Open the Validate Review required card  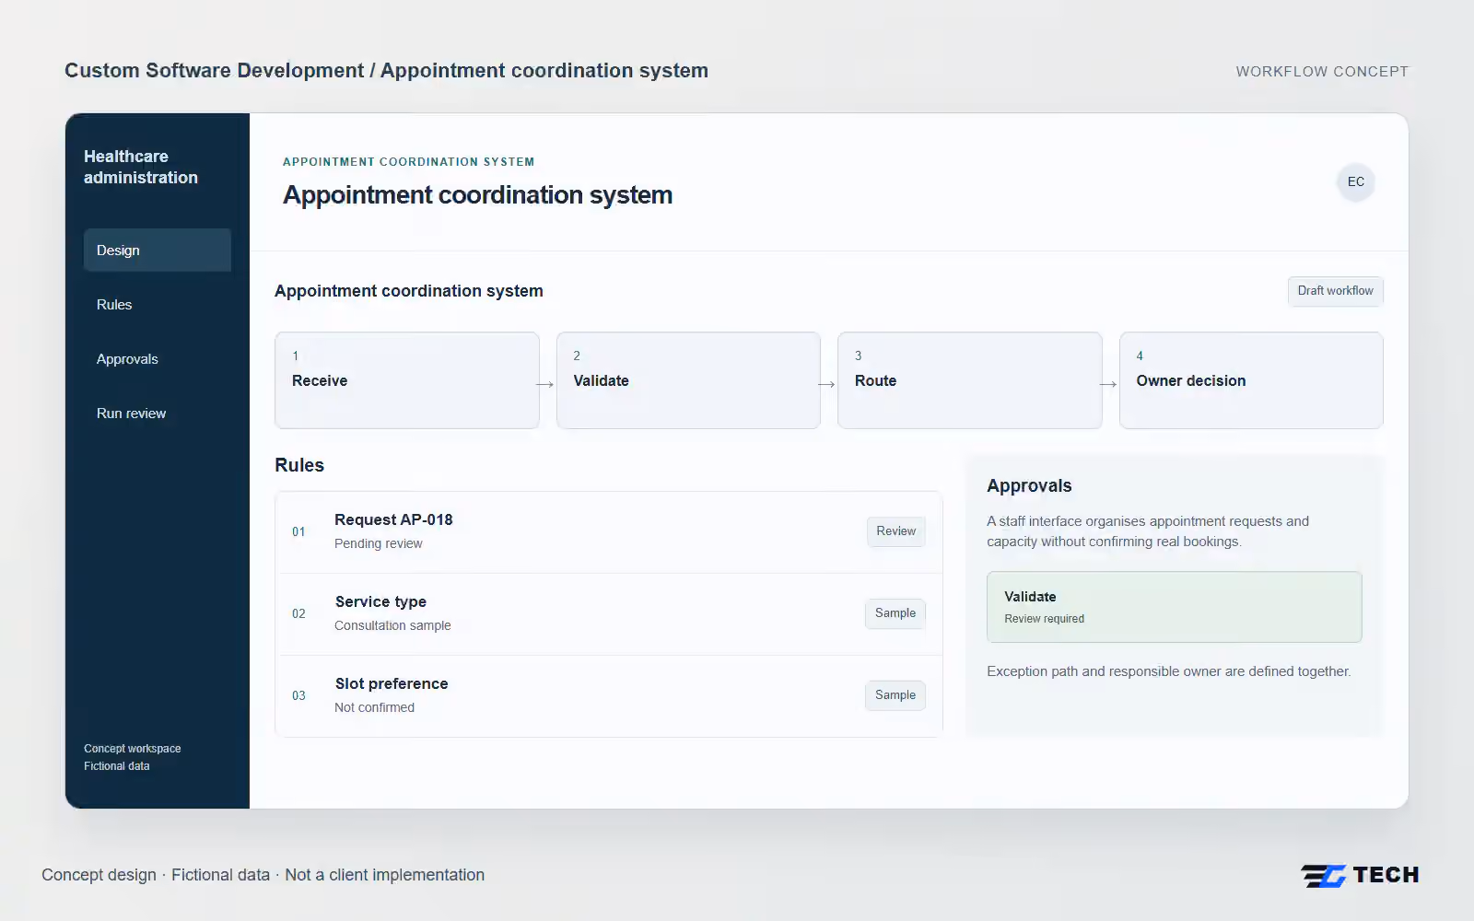pos(1174,607)
